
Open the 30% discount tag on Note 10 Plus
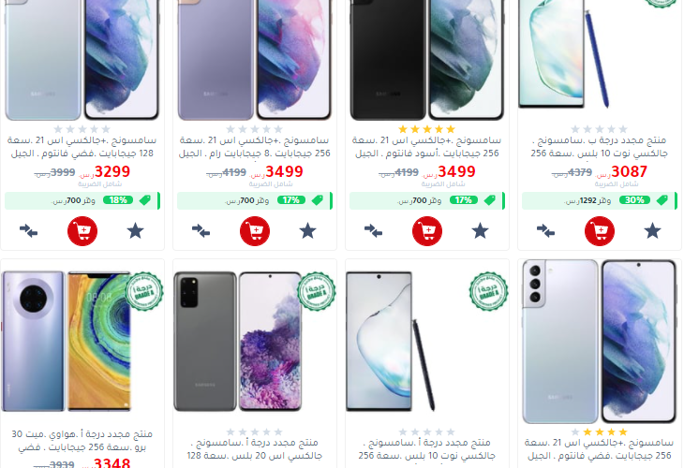(x=634, y=200)
